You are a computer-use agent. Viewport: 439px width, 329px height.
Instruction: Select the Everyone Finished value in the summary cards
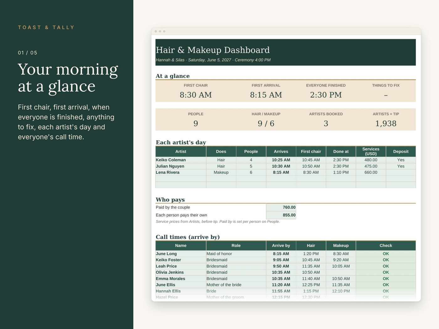(x=326, y=95)
